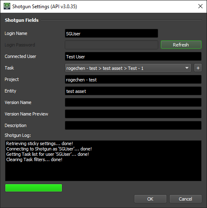Close the Shotgun Settings dialog
This screenshot has height=208, width=207.
tap(200, 6)
